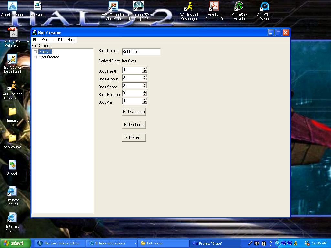
Task: Click the microphone icon in language bar
Action: (250, 243)
